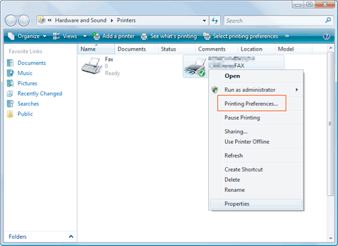
Task: Show more toolbar commands chevron
Action: click(x=287, y=36)
